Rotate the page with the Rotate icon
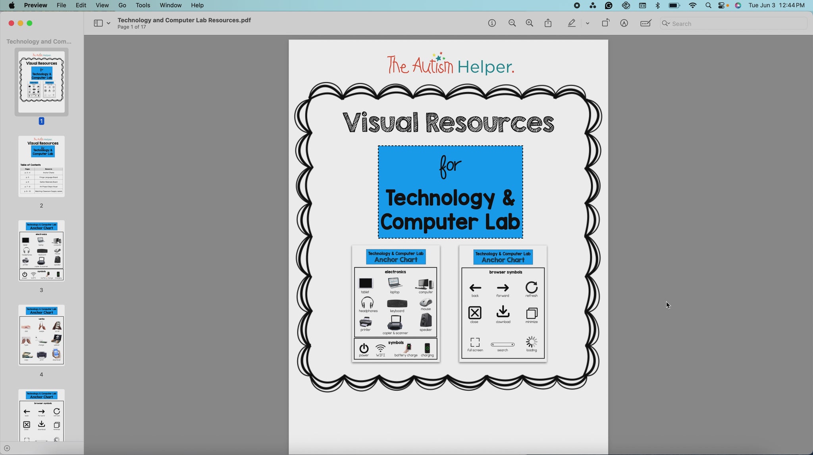The image size is (813, 455). coord(605,23)
